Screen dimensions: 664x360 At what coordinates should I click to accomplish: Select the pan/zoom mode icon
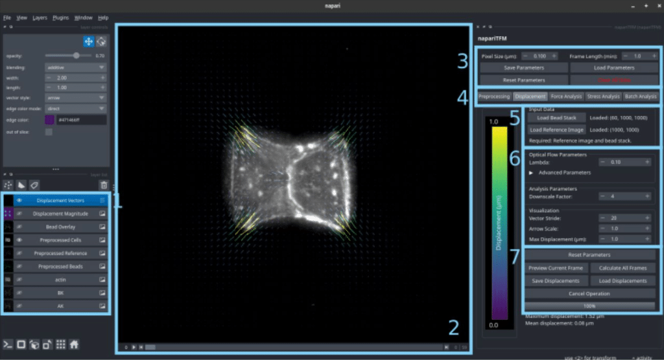click(88, 41)
